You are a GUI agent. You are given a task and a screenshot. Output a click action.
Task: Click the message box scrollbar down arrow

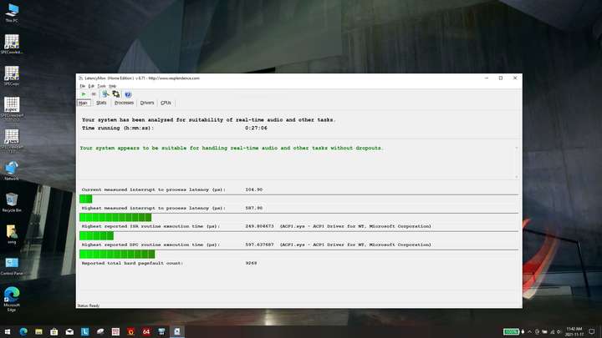click(517, 177)
